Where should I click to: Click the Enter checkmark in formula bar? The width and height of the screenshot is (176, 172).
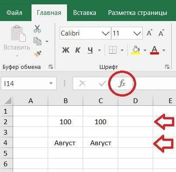102,83
